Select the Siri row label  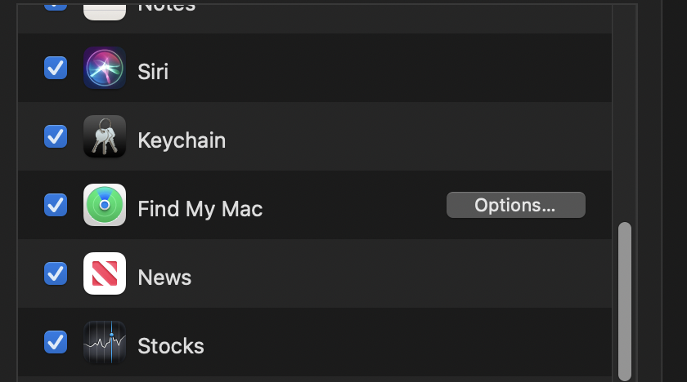153,72
